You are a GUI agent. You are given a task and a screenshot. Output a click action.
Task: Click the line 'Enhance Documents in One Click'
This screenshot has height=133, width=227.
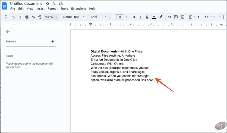[114, 60]
